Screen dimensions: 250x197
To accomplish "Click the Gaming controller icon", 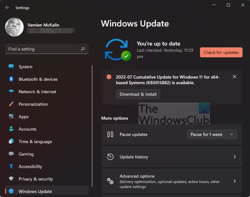I will click(11, 154).
